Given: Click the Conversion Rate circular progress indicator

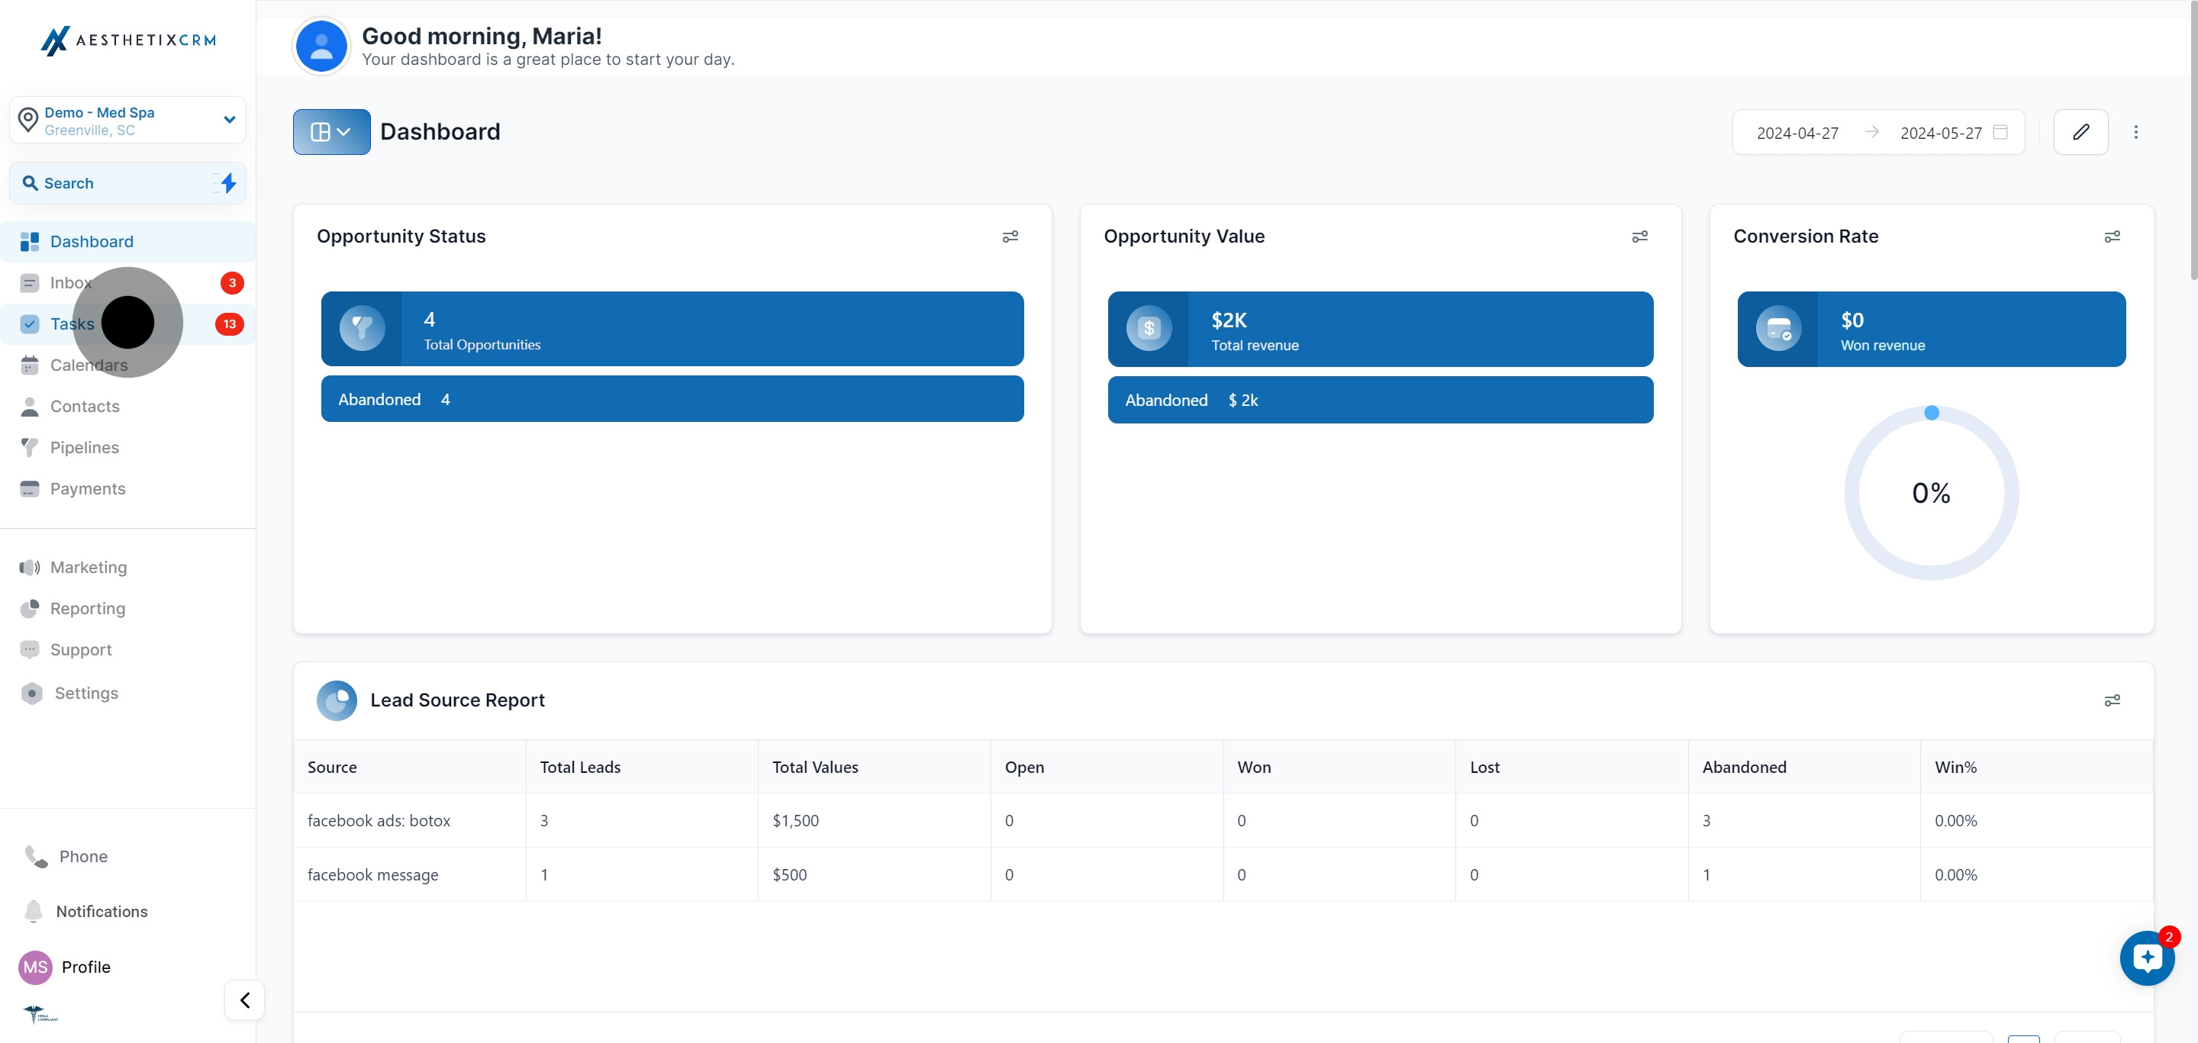Looking at the screenshot, I should 1931,494.
